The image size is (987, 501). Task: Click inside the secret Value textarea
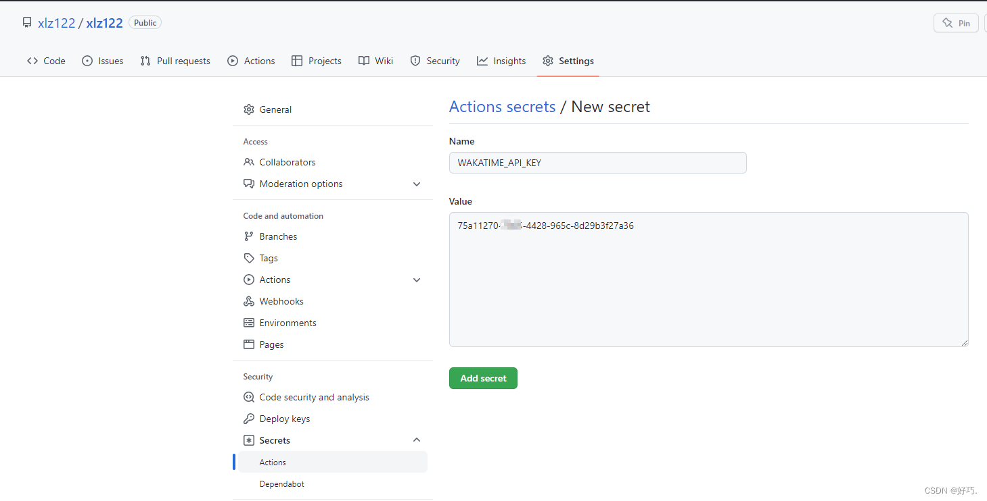point(709,280)
